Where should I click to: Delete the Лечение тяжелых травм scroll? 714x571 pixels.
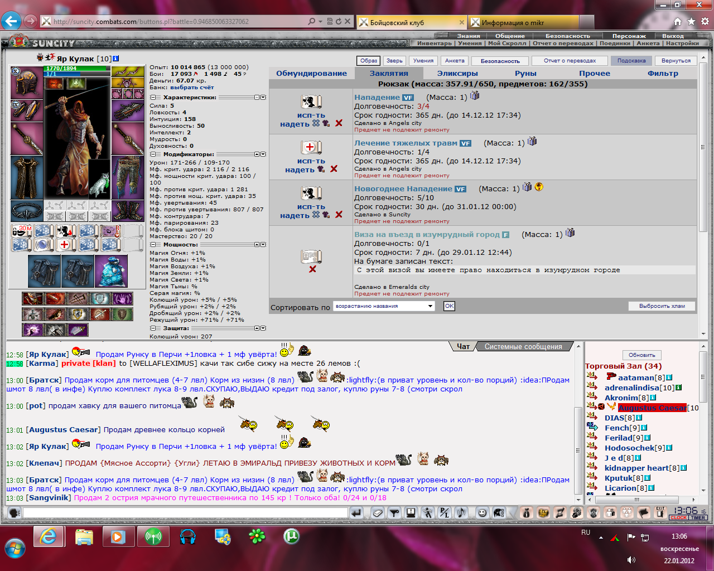(334, 169)
